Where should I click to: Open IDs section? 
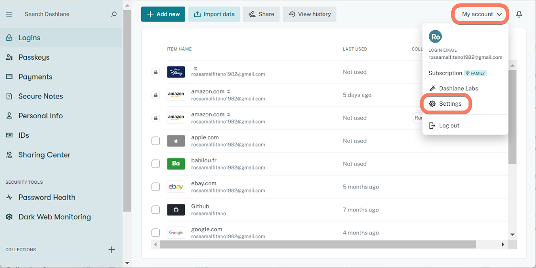[x=61, y=135]
